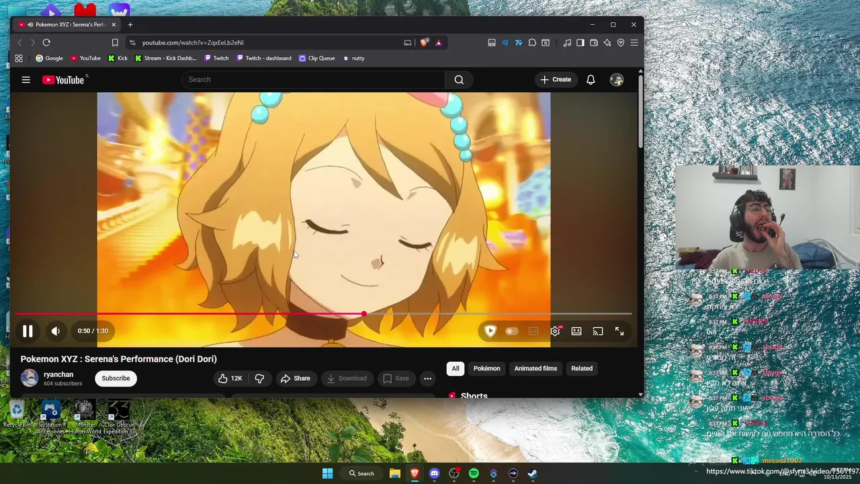Viewport: 860px width, 484px height.
Task: Close the Pokemon XYZ browser tab
Action: [x=114, y=25]
